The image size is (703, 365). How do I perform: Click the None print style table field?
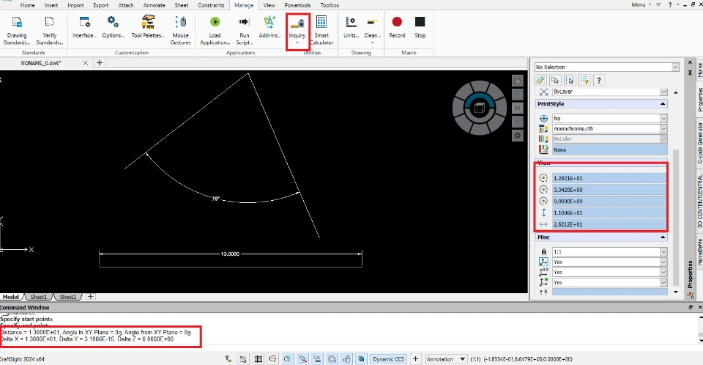(x=609, y=150)
